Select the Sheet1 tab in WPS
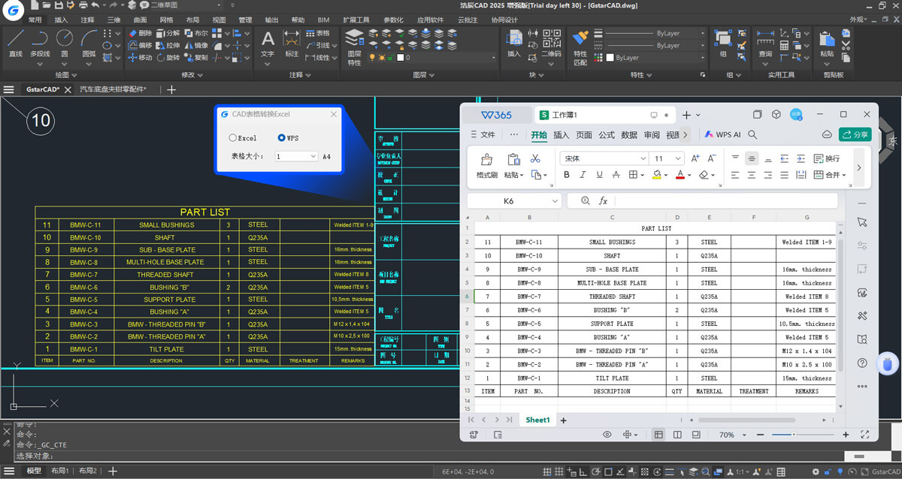Screen dimensions: 902x479 (537, 419)
